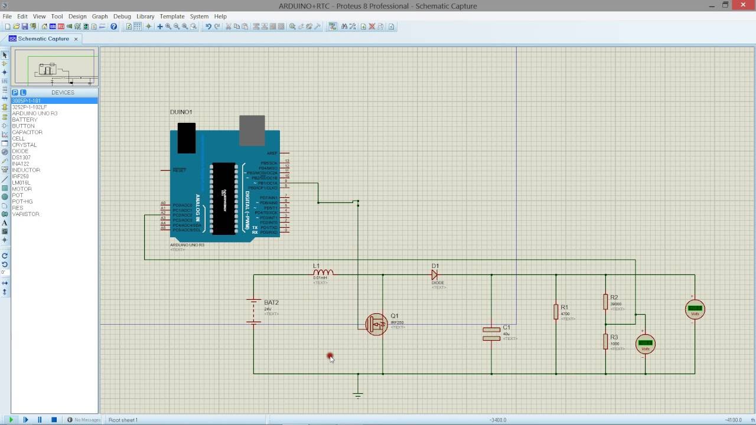Screen dimensions: 756x425
Task: Click the schematic overview thumbnail
Action: 56,67
